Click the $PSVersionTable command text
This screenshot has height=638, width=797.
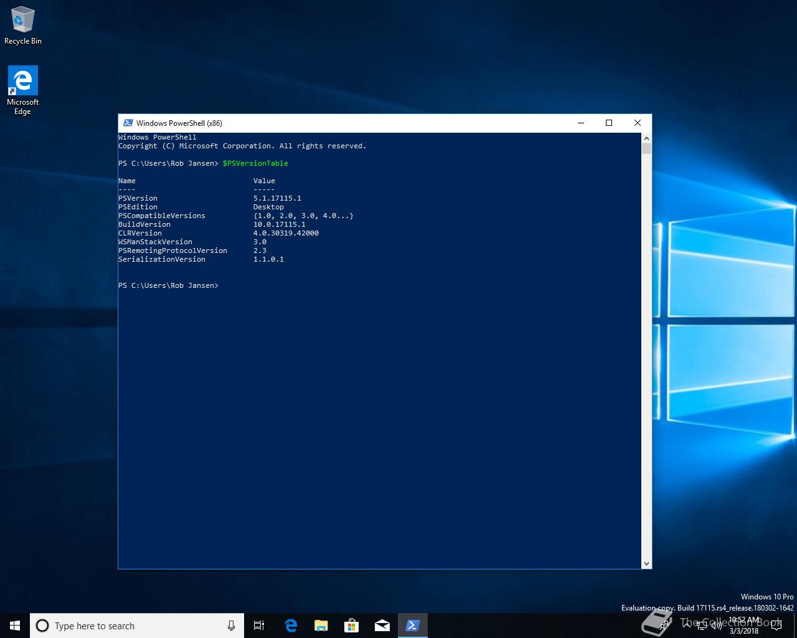[255, 163]
